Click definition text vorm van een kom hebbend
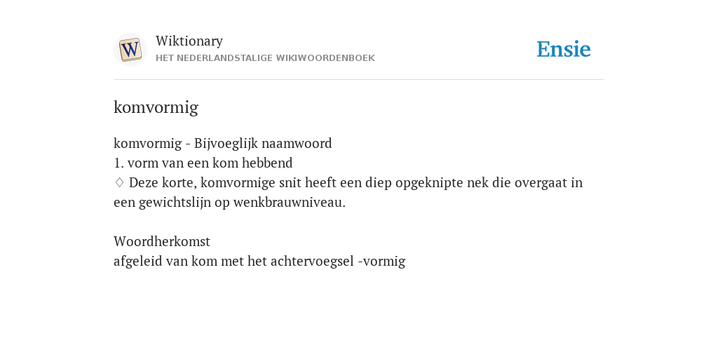This screenshot has height=359, width=718. (210, 163)
